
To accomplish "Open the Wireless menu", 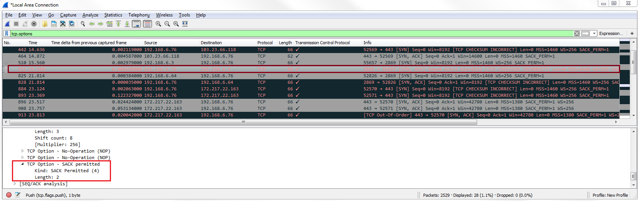I will 164,15.
